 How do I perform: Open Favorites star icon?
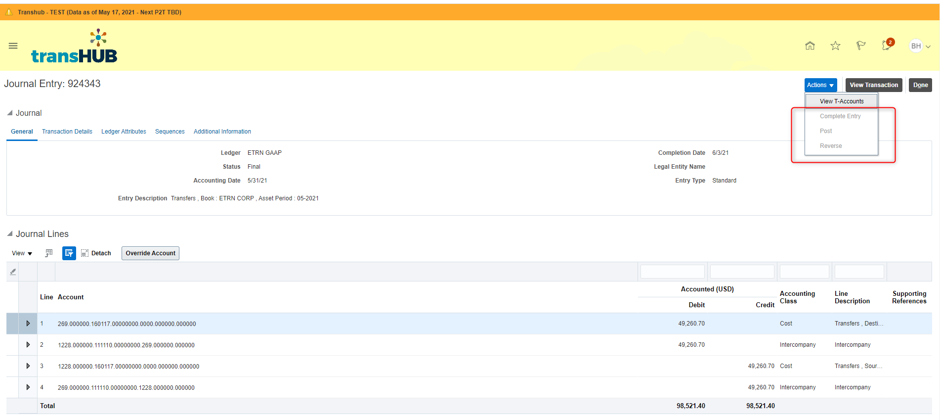point(835,46)
